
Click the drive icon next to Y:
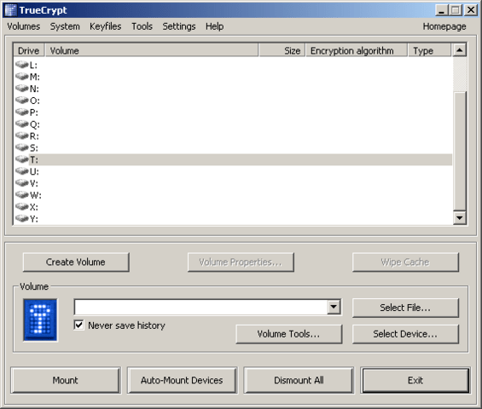22,218
